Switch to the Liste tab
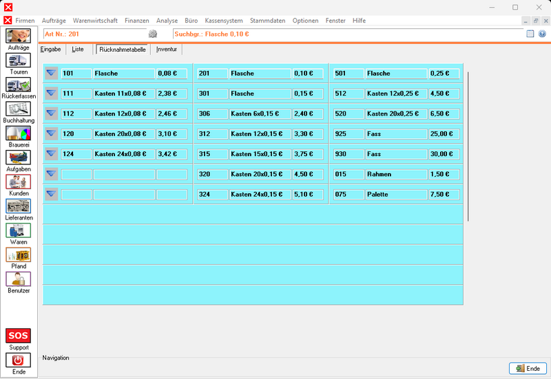 78,50
